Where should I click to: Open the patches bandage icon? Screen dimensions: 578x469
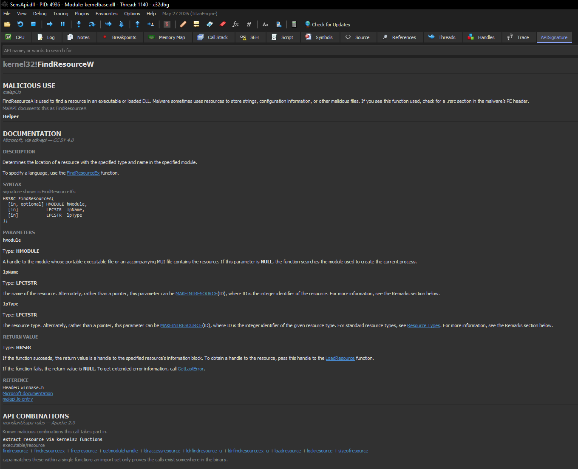click(x=183, y=24)
